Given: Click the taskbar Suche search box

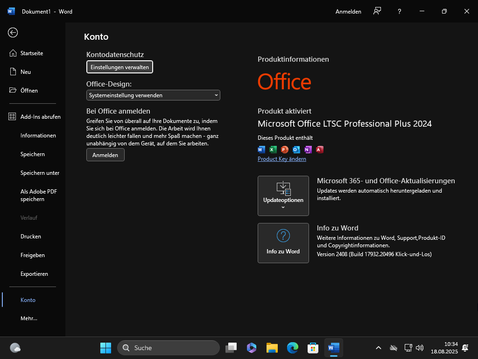Looking at the screenshot, I should pos(168,348).
